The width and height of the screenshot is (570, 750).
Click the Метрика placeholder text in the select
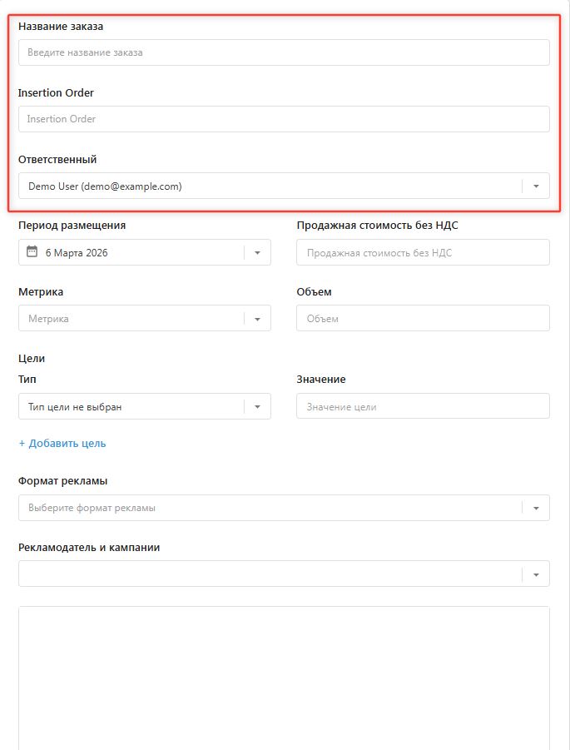coord(48,319)
